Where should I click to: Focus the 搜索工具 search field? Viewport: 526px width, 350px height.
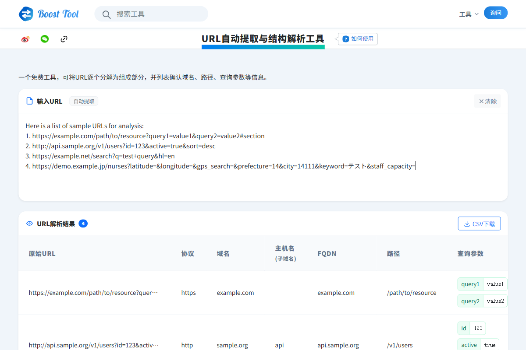[x=151, y=14]
